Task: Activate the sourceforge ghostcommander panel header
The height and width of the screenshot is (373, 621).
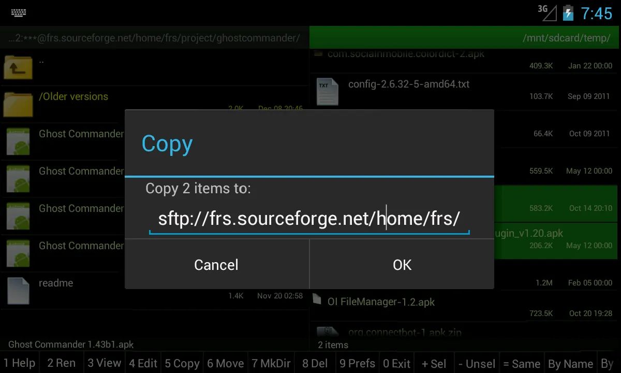Action: 154,38
